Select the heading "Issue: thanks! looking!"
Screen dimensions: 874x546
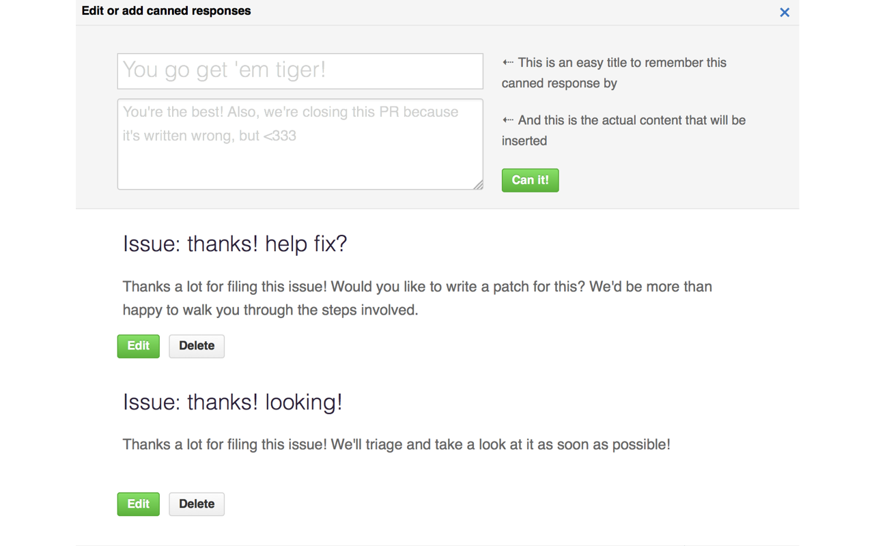(233, 402)
